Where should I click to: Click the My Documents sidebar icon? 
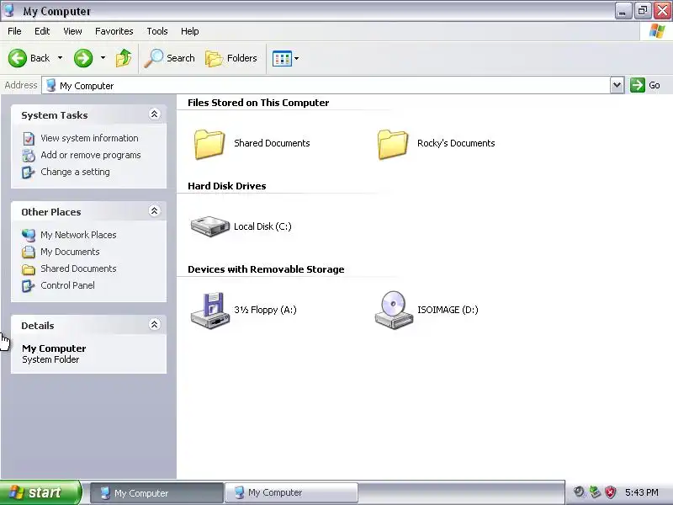click(29, 252)
